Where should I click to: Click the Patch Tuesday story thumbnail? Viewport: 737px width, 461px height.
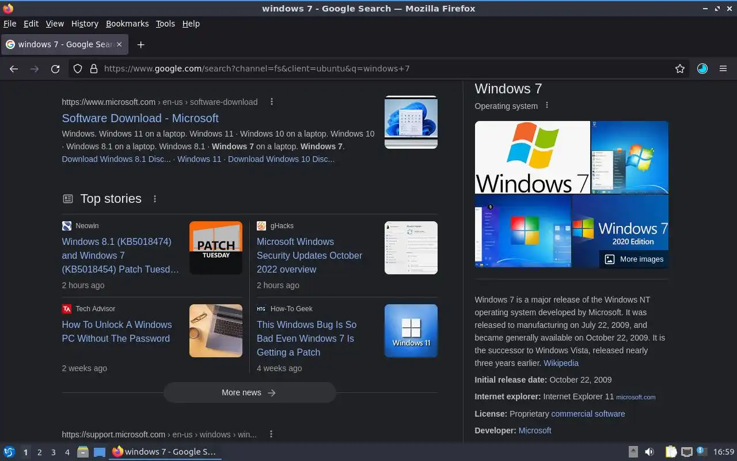pos(216,248)
